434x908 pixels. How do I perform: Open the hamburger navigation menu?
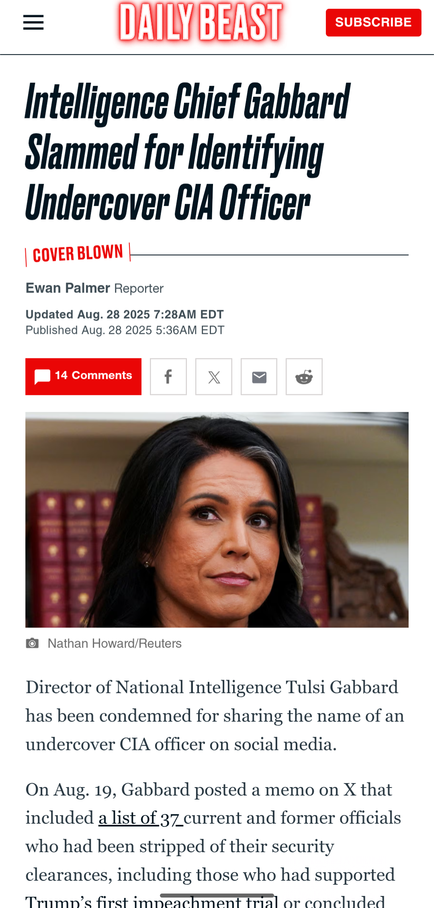tap(33, 22)
